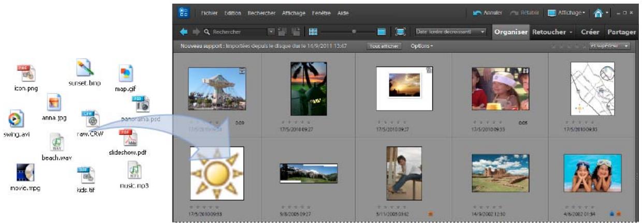The width and height of the screenshot is (643, 223).
Task: Select the girl in hat thumbnail
Action: pyautogui.click(x=500, y=88)
